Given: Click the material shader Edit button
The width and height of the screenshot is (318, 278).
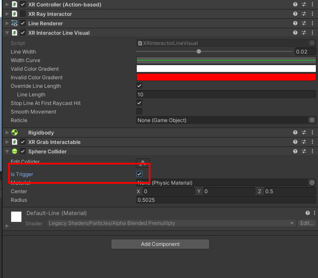Looking at the screenshot, I should [307, 223].
